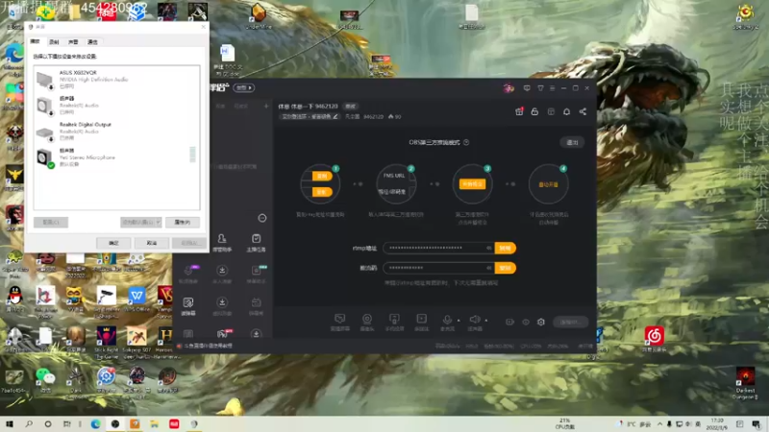The image size is (769, 432).
Task: Open the set-default dropdown arrow in Sound dialog
Action: 158,223
